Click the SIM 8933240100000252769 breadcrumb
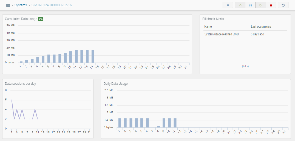Screen dimensions: 295x141 click(52, 5)
